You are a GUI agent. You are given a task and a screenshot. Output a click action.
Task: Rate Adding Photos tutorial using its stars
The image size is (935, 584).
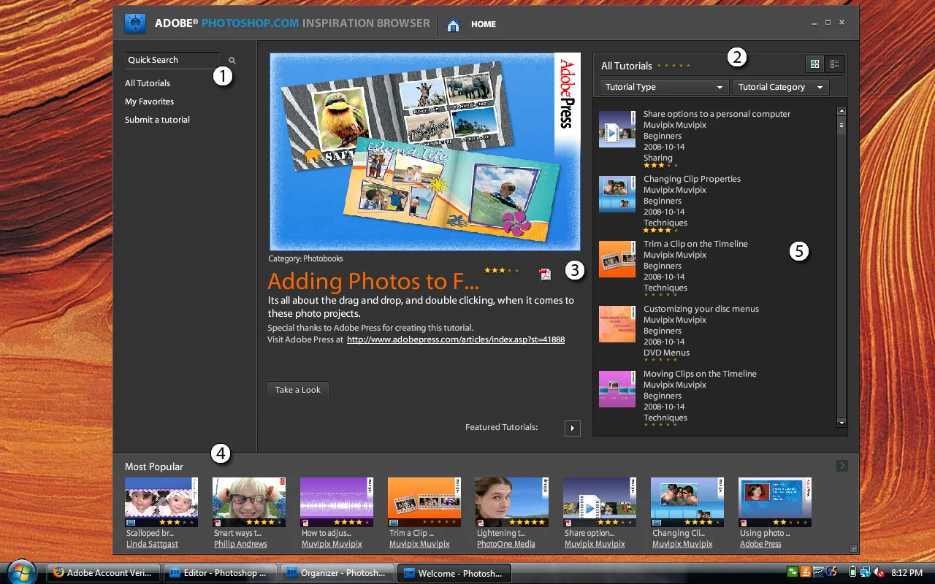point(500,270)
